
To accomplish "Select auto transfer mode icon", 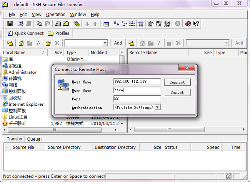I will 167,24.
